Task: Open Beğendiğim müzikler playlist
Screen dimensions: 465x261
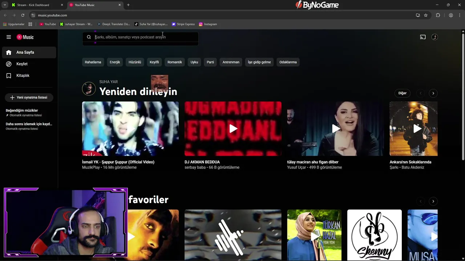Action: [x=29, y=112]
